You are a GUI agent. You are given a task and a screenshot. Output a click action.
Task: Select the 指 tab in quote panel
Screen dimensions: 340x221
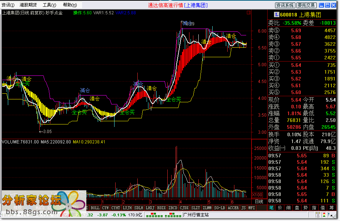(x=314, y=208)
